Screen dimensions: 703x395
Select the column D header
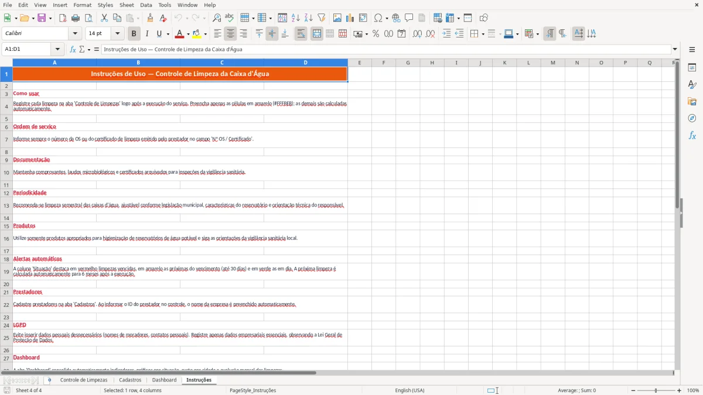click(306, 63)
